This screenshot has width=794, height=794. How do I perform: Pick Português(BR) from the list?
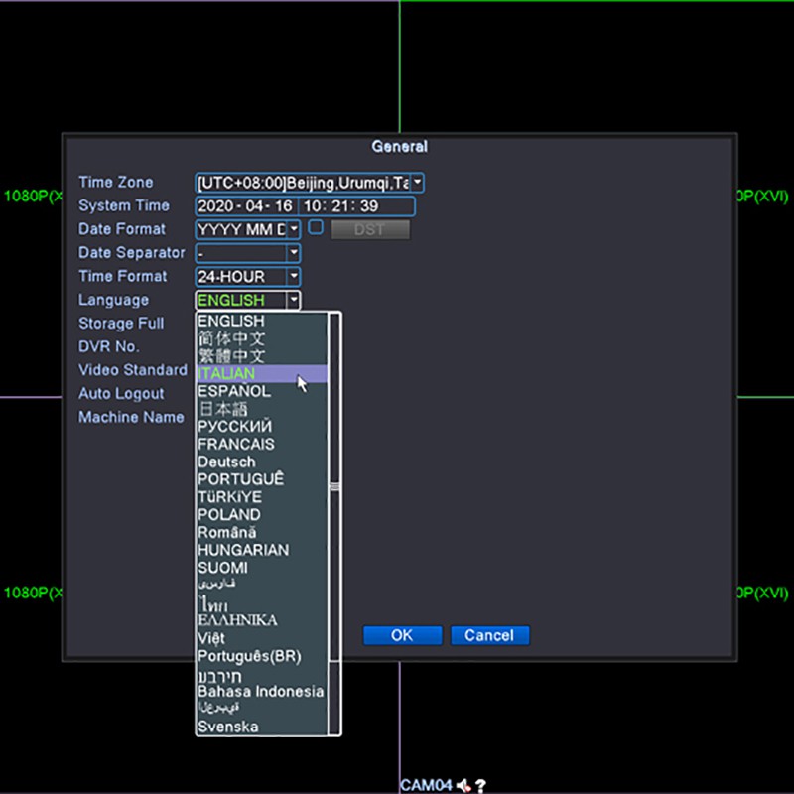[261, 656]
